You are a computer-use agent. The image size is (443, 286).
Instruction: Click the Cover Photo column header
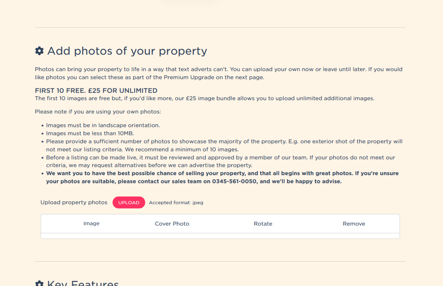coord(172,224)
